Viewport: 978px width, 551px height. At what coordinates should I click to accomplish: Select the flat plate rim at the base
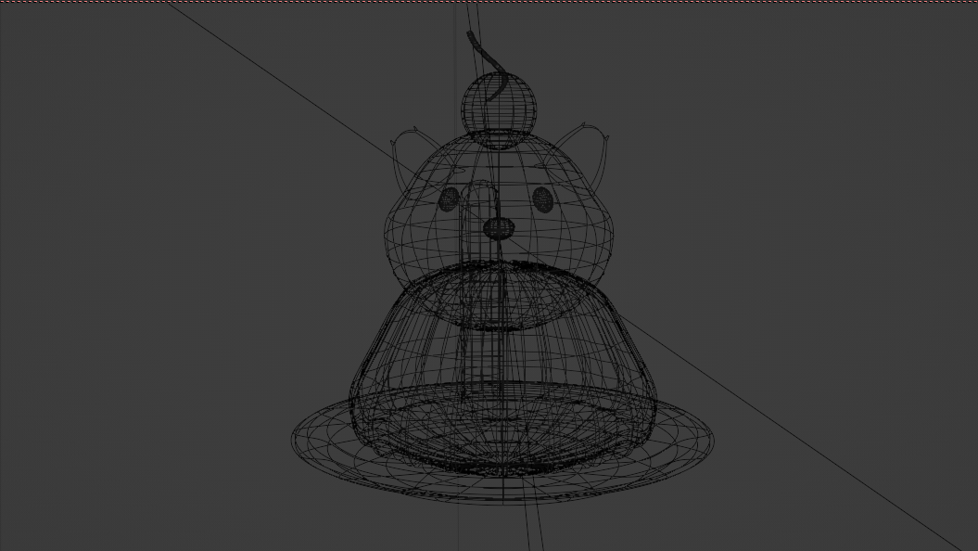[x=502, y=442]
